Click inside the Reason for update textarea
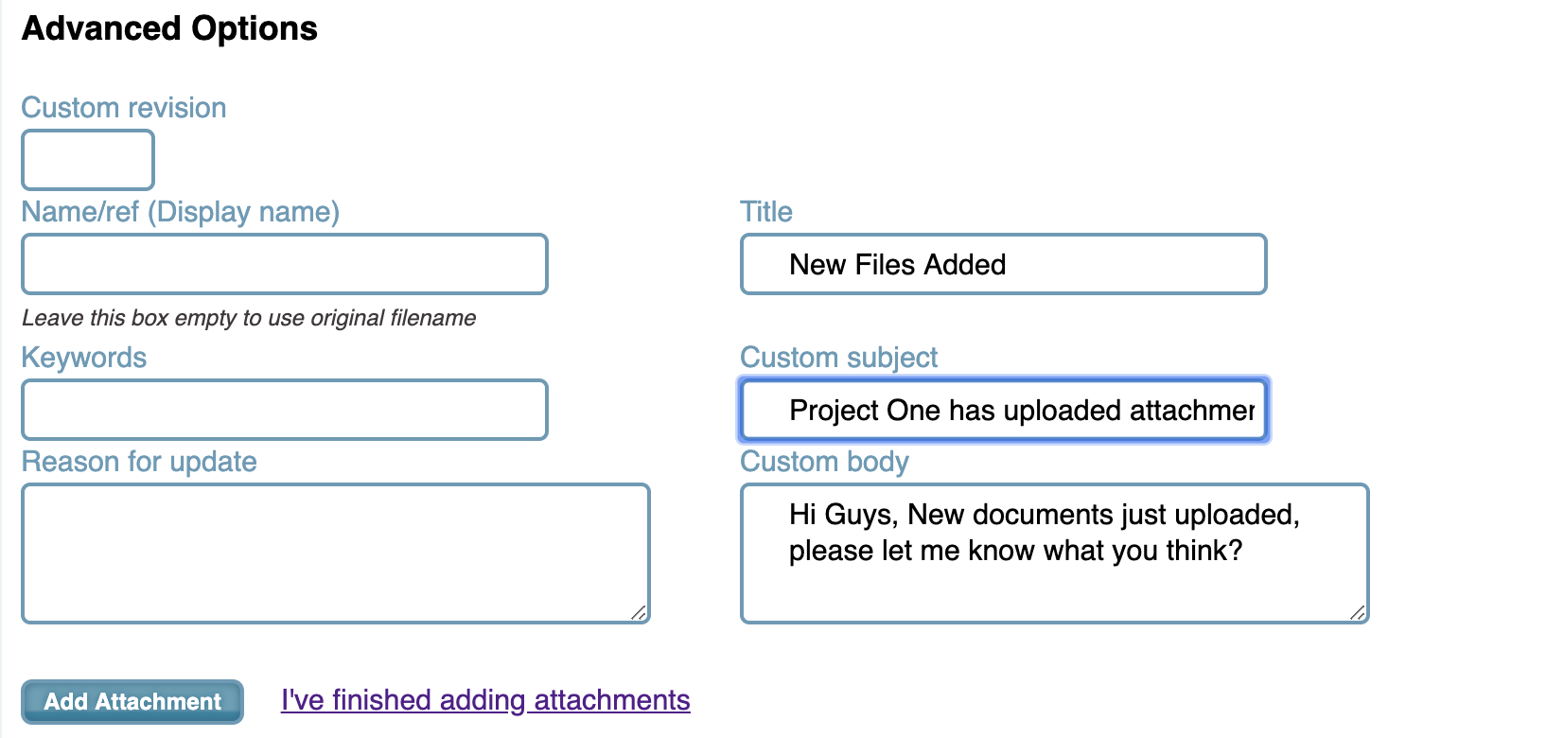The height and width of the screenshot is (738, 1564). 336,553
